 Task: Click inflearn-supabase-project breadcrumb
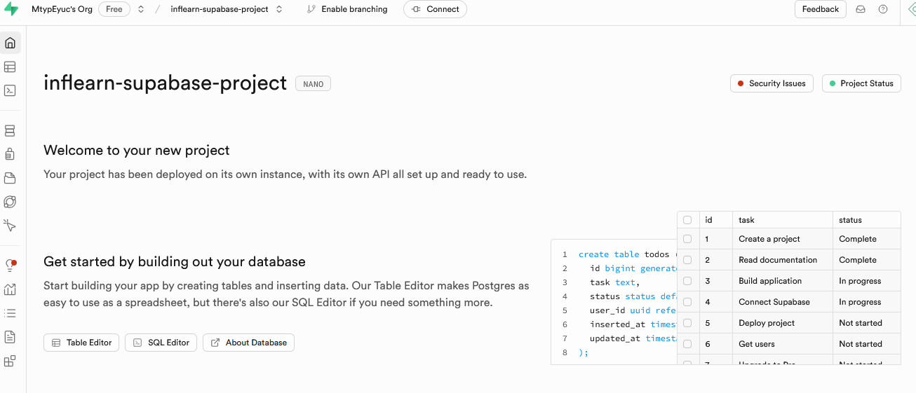point(220,9)
